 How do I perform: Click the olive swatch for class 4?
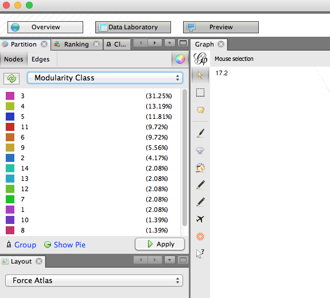point(10,106)
